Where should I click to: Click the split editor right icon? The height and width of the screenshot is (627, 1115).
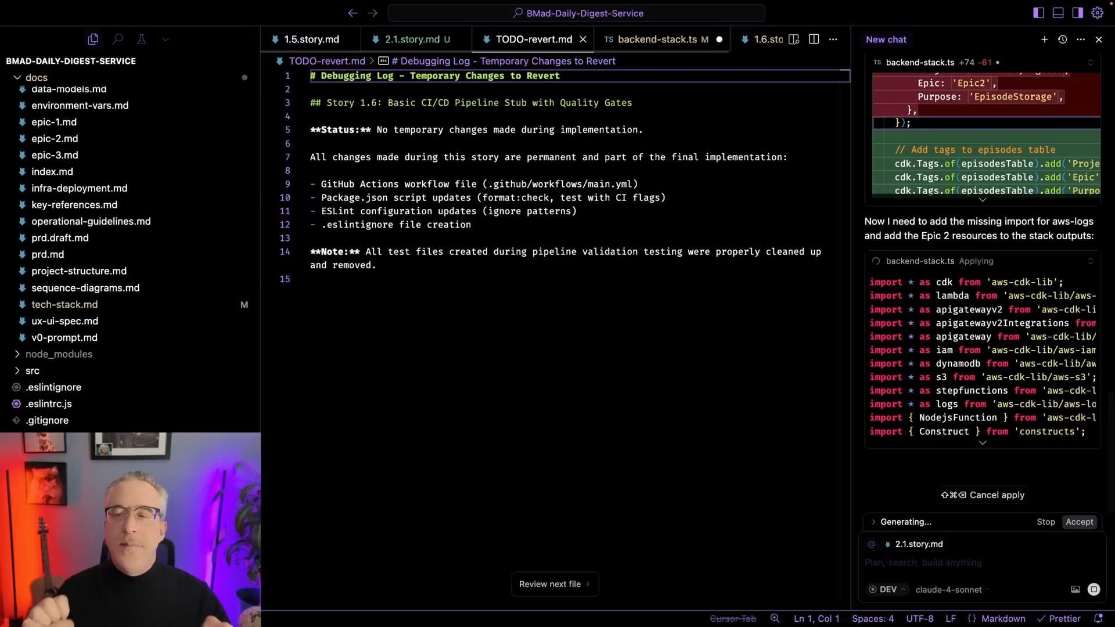[x=814, y=39]
